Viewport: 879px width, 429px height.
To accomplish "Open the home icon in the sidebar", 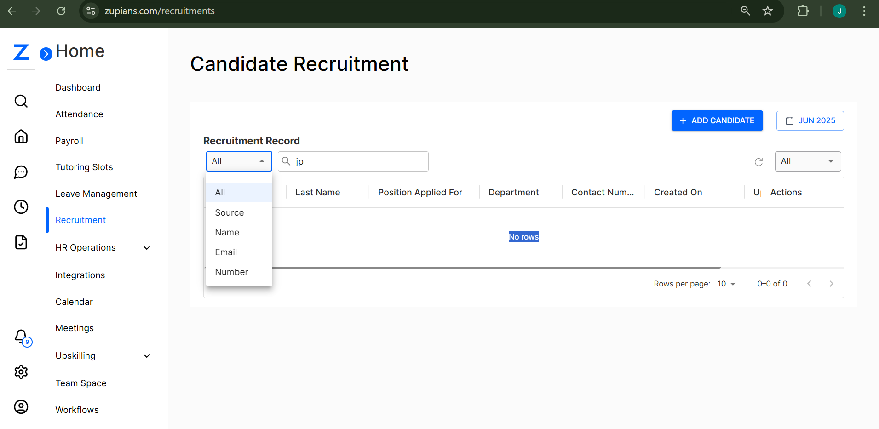I will pos(21,136).
